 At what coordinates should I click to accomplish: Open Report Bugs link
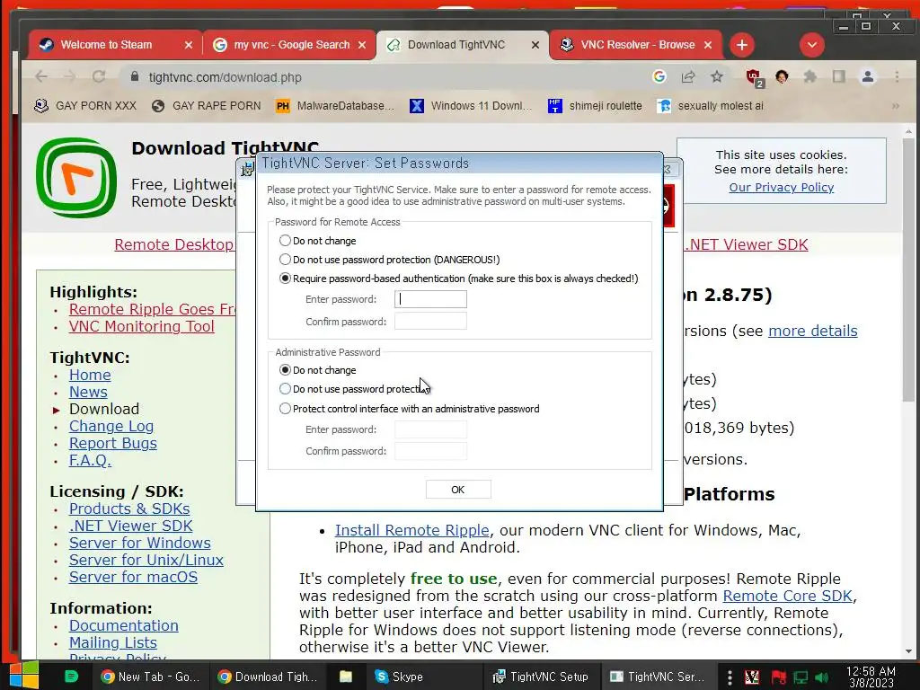tap(112, 443)
